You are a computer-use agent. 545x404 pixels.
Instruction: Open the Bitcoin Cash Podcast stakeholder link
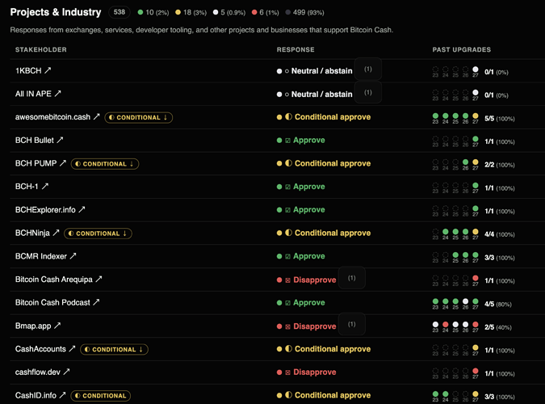pos(52,302)
